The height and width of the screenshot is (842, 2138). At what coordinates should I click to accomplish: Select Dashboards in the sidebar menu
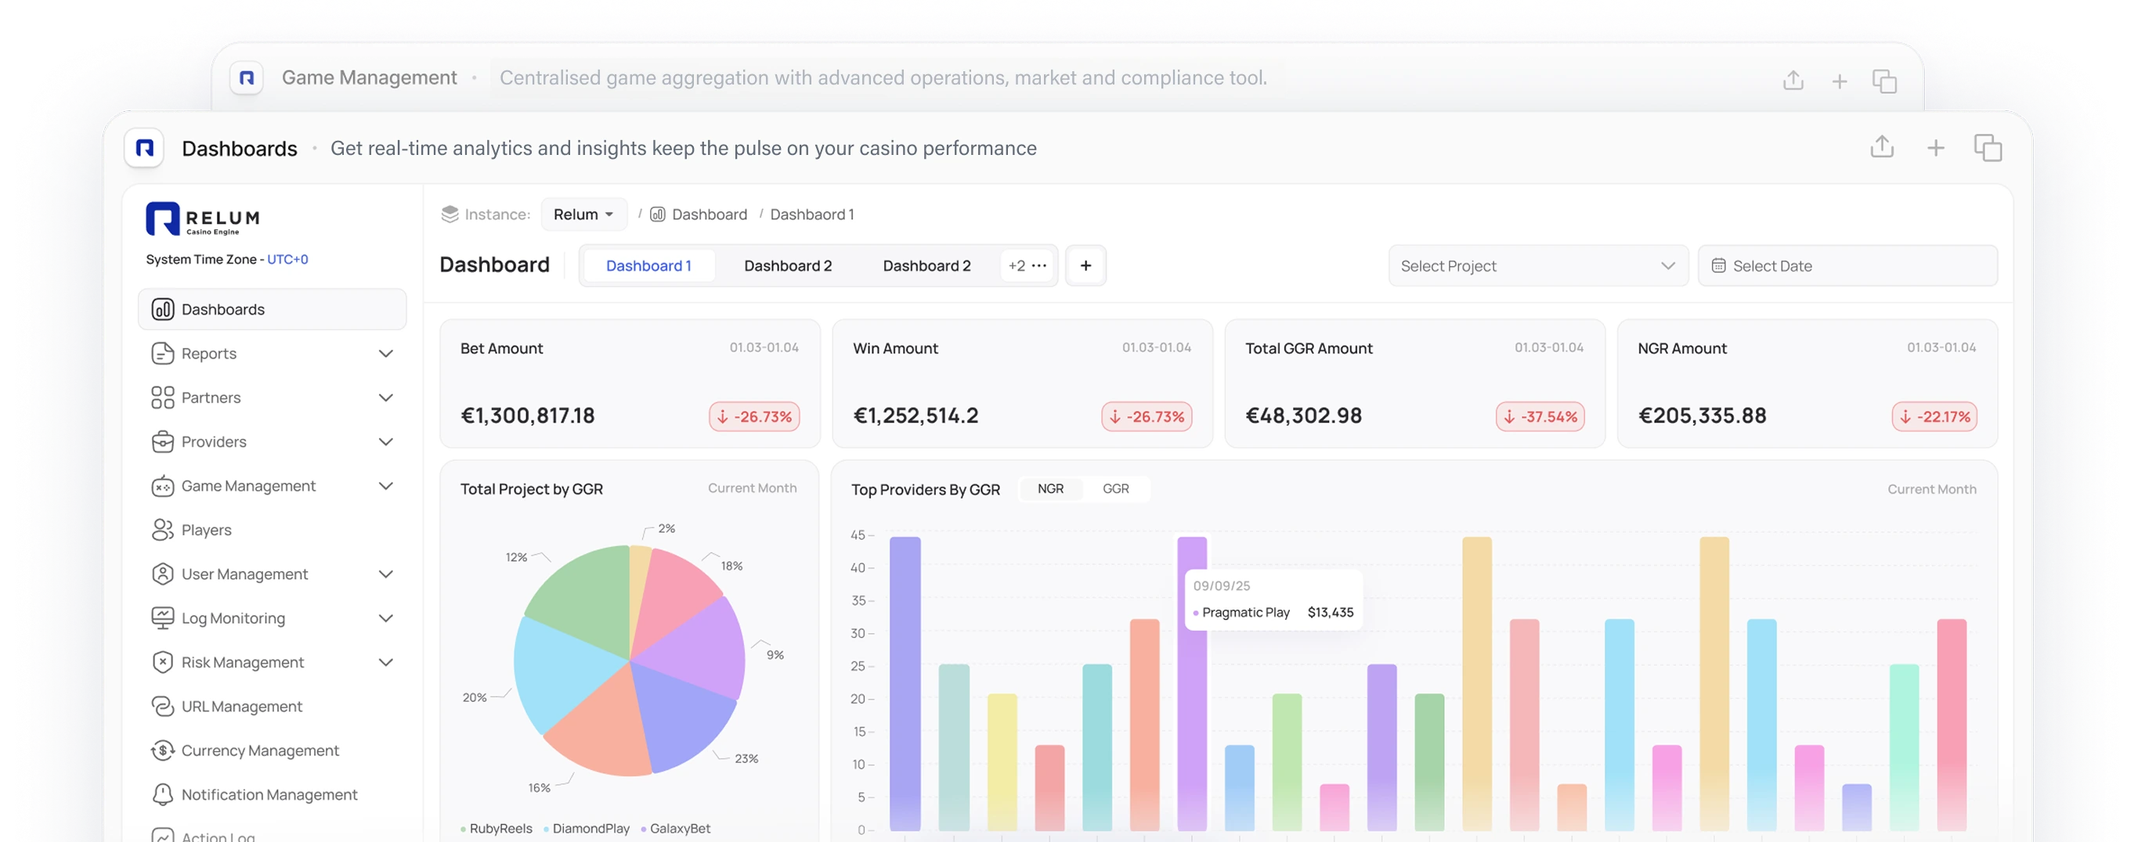[x=273, y=308]
